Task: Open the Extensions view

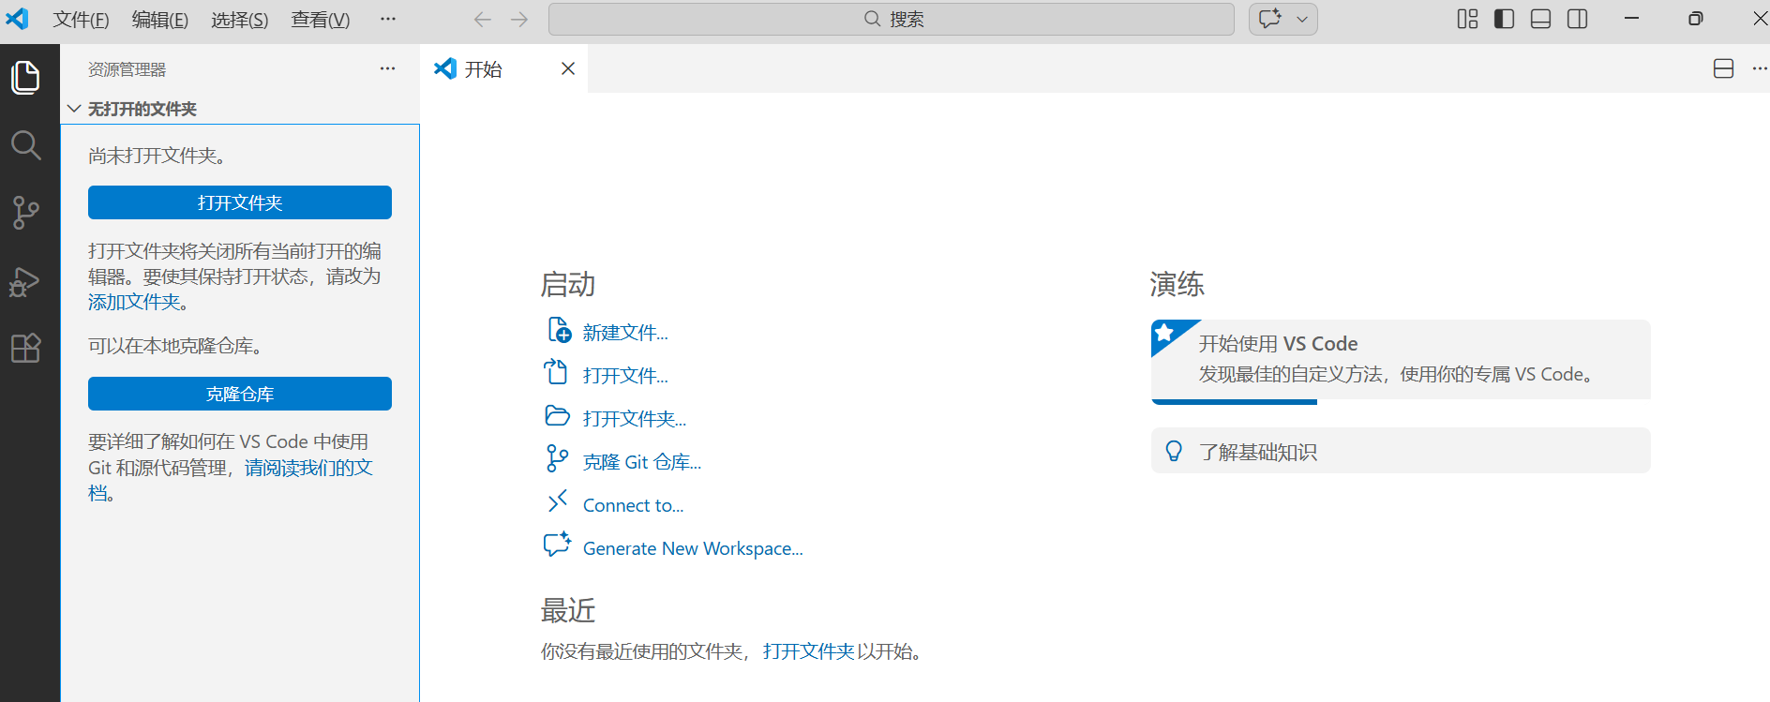Action: (x=25, y=349)
